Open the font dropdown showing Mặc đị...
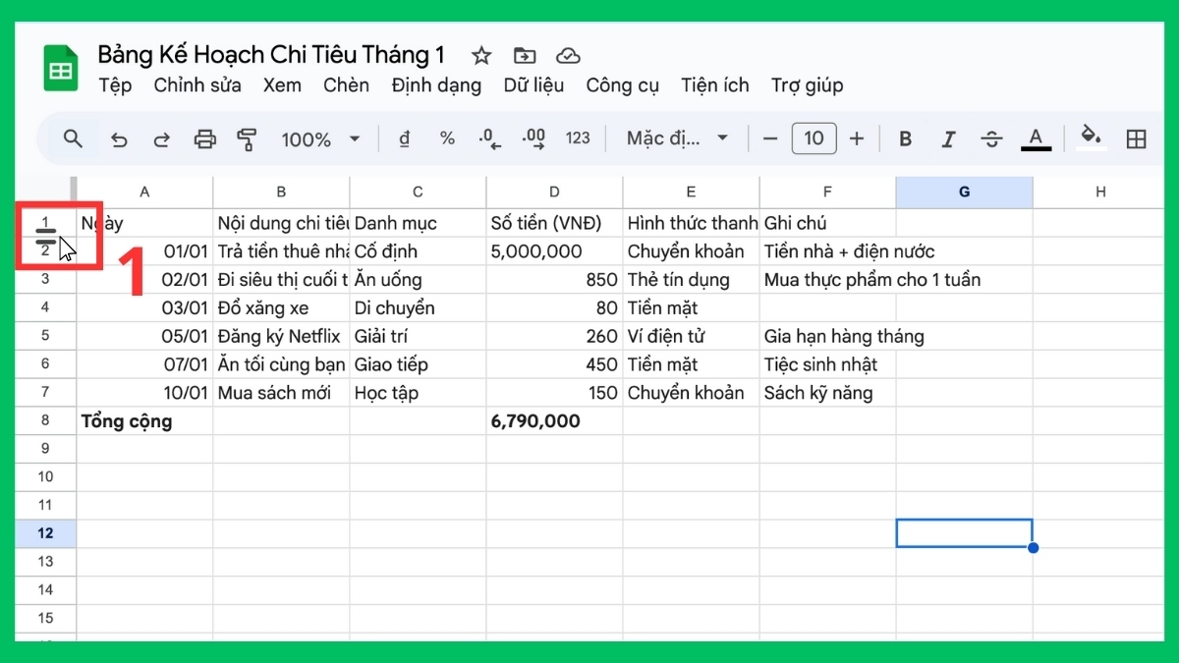This screenshot has width=1179, height=663. pos(676,138)
